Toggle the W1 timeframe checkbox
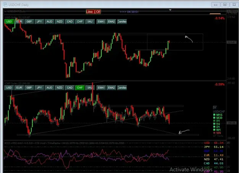 tap(214, 130)
